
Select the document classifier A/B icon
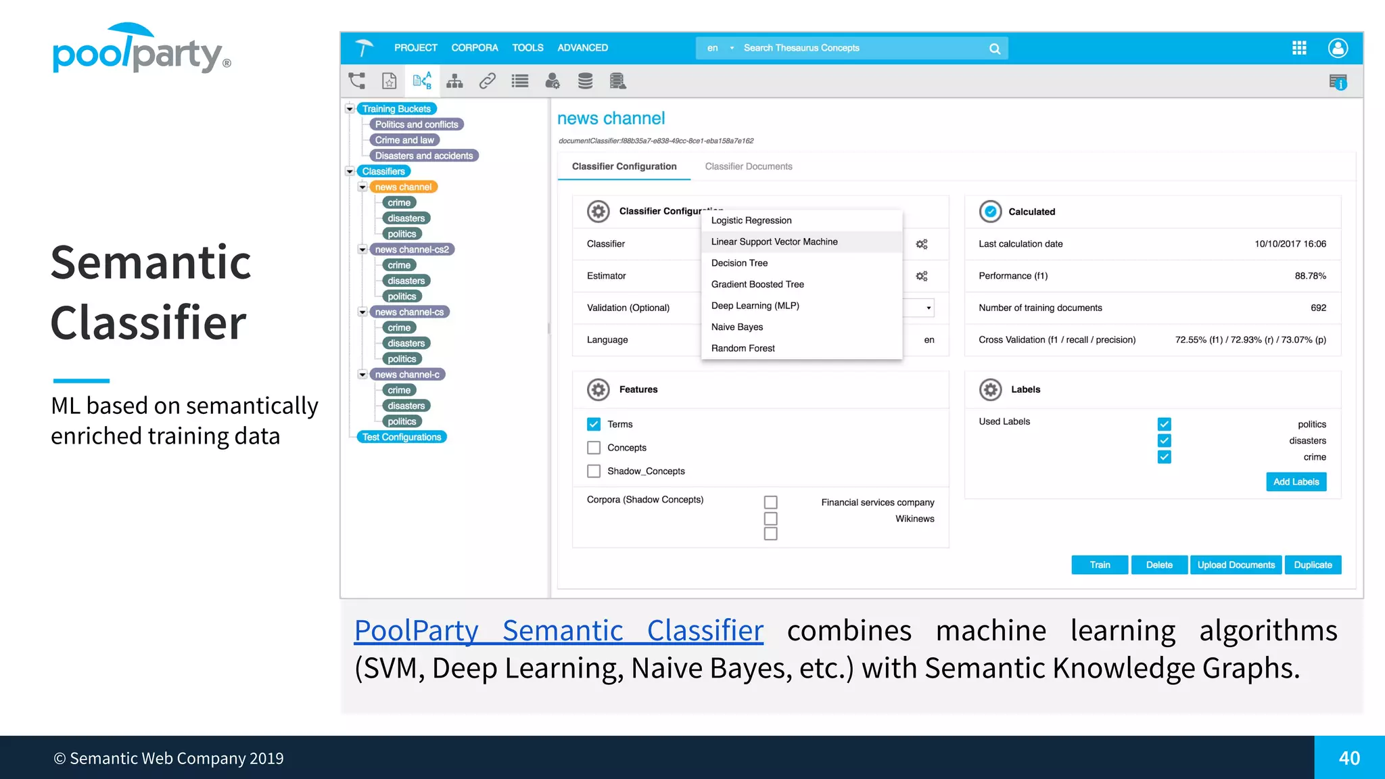[422, 81]
